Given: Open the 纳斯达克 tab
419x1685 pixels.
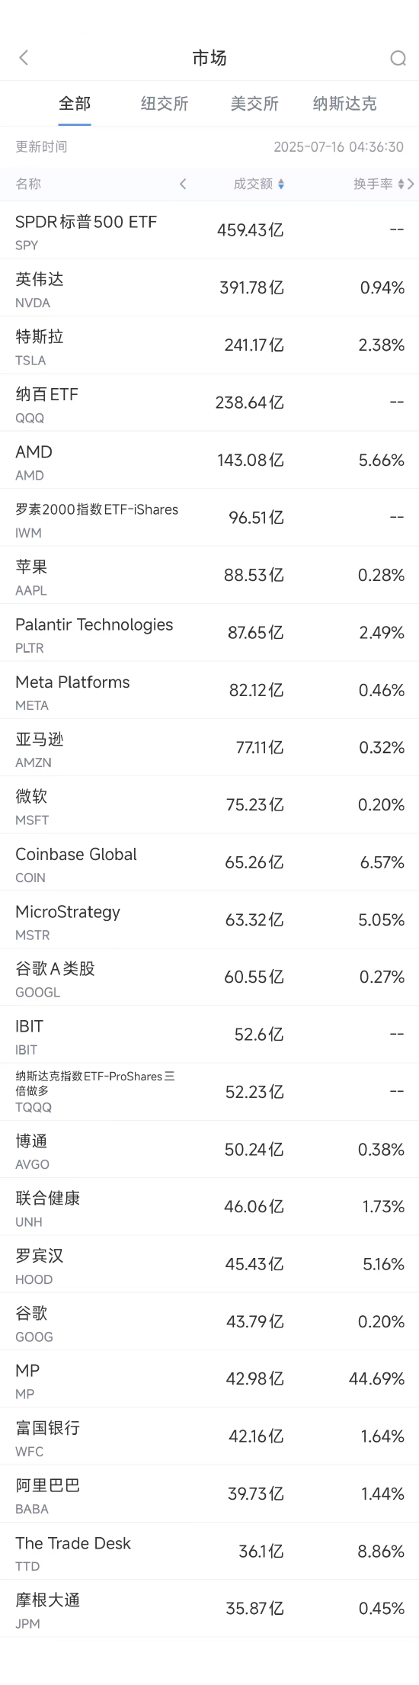Looking at the screenshot, I should (344, 104).
